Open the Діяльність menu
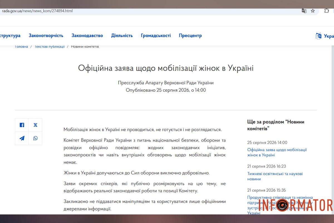Viewport: 334px width, 223px height. 122,36
